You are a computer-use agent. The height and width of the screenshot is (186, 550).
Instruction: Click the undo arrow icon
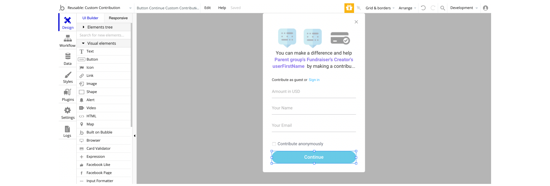pyautogui.click(x=423, y=8)
